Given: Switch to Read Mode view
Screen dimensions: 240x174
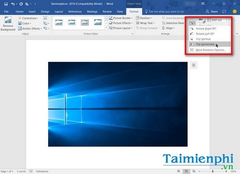Looking at the screenshot, I should click(179, 171).
